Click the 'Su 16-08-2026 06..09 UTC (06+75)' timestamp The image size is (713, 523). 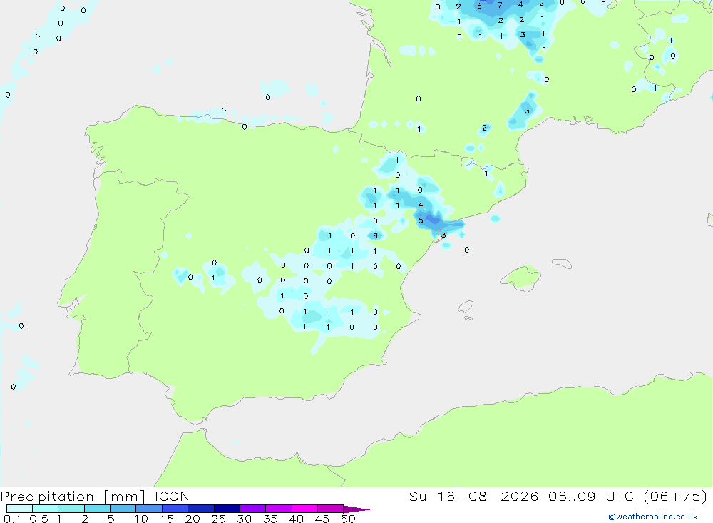[558, 496]
